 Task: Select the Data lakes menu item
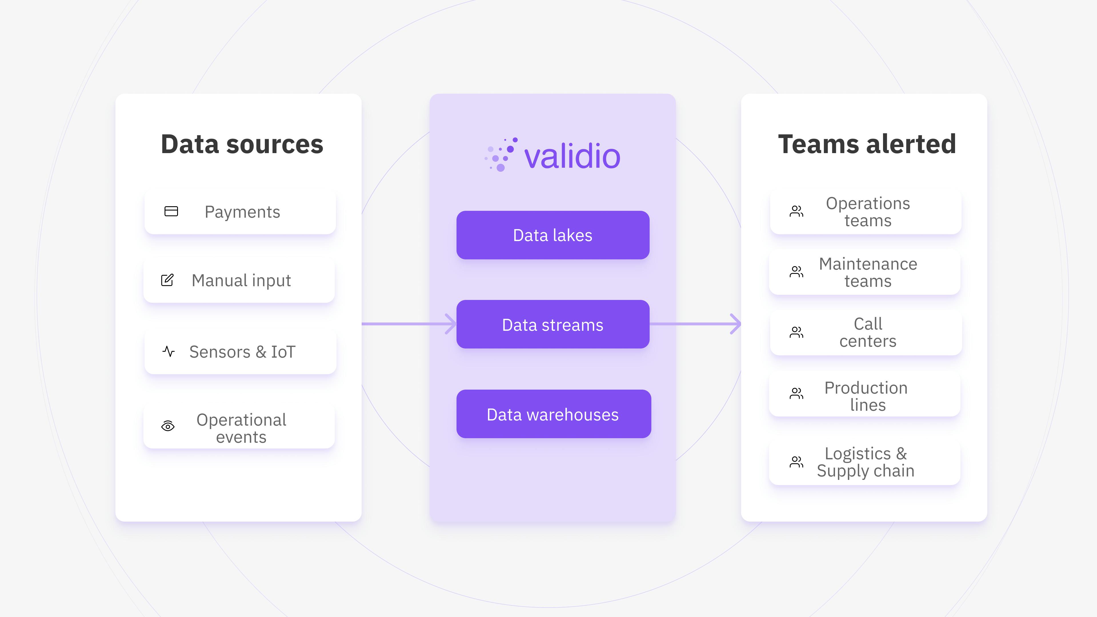(x=554, y=234)
